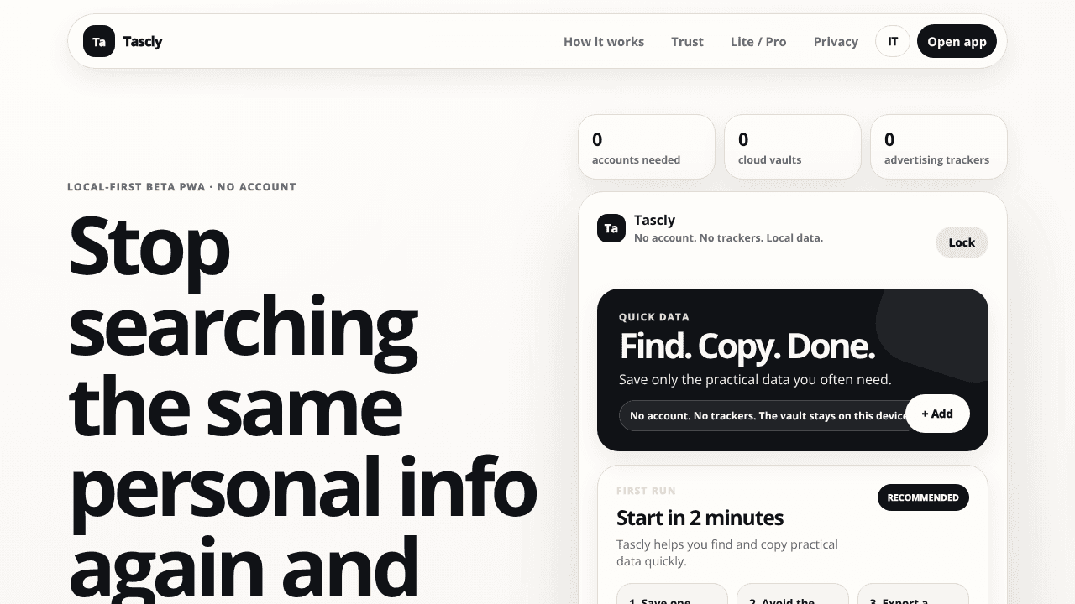Open the How it works nav link

(604, 41)
